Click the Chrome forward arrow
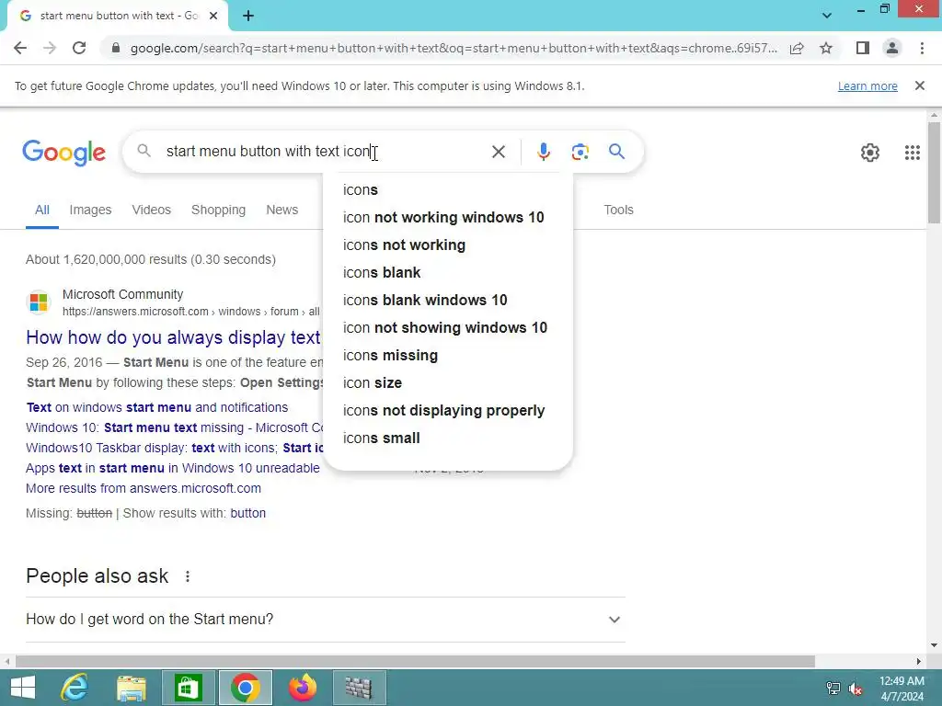 point(50,48)
